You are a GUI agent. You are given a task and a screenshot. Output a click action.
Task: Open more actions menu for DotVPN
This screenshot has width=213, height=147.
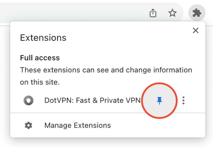point(183,100)
